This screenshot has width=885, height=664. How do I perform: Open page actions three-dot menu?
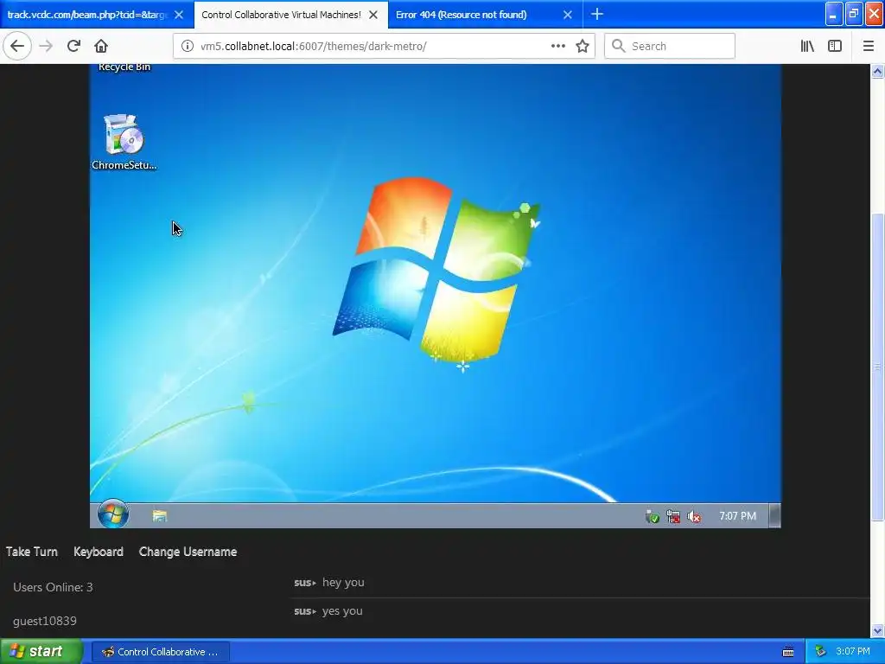click(557, 46)
